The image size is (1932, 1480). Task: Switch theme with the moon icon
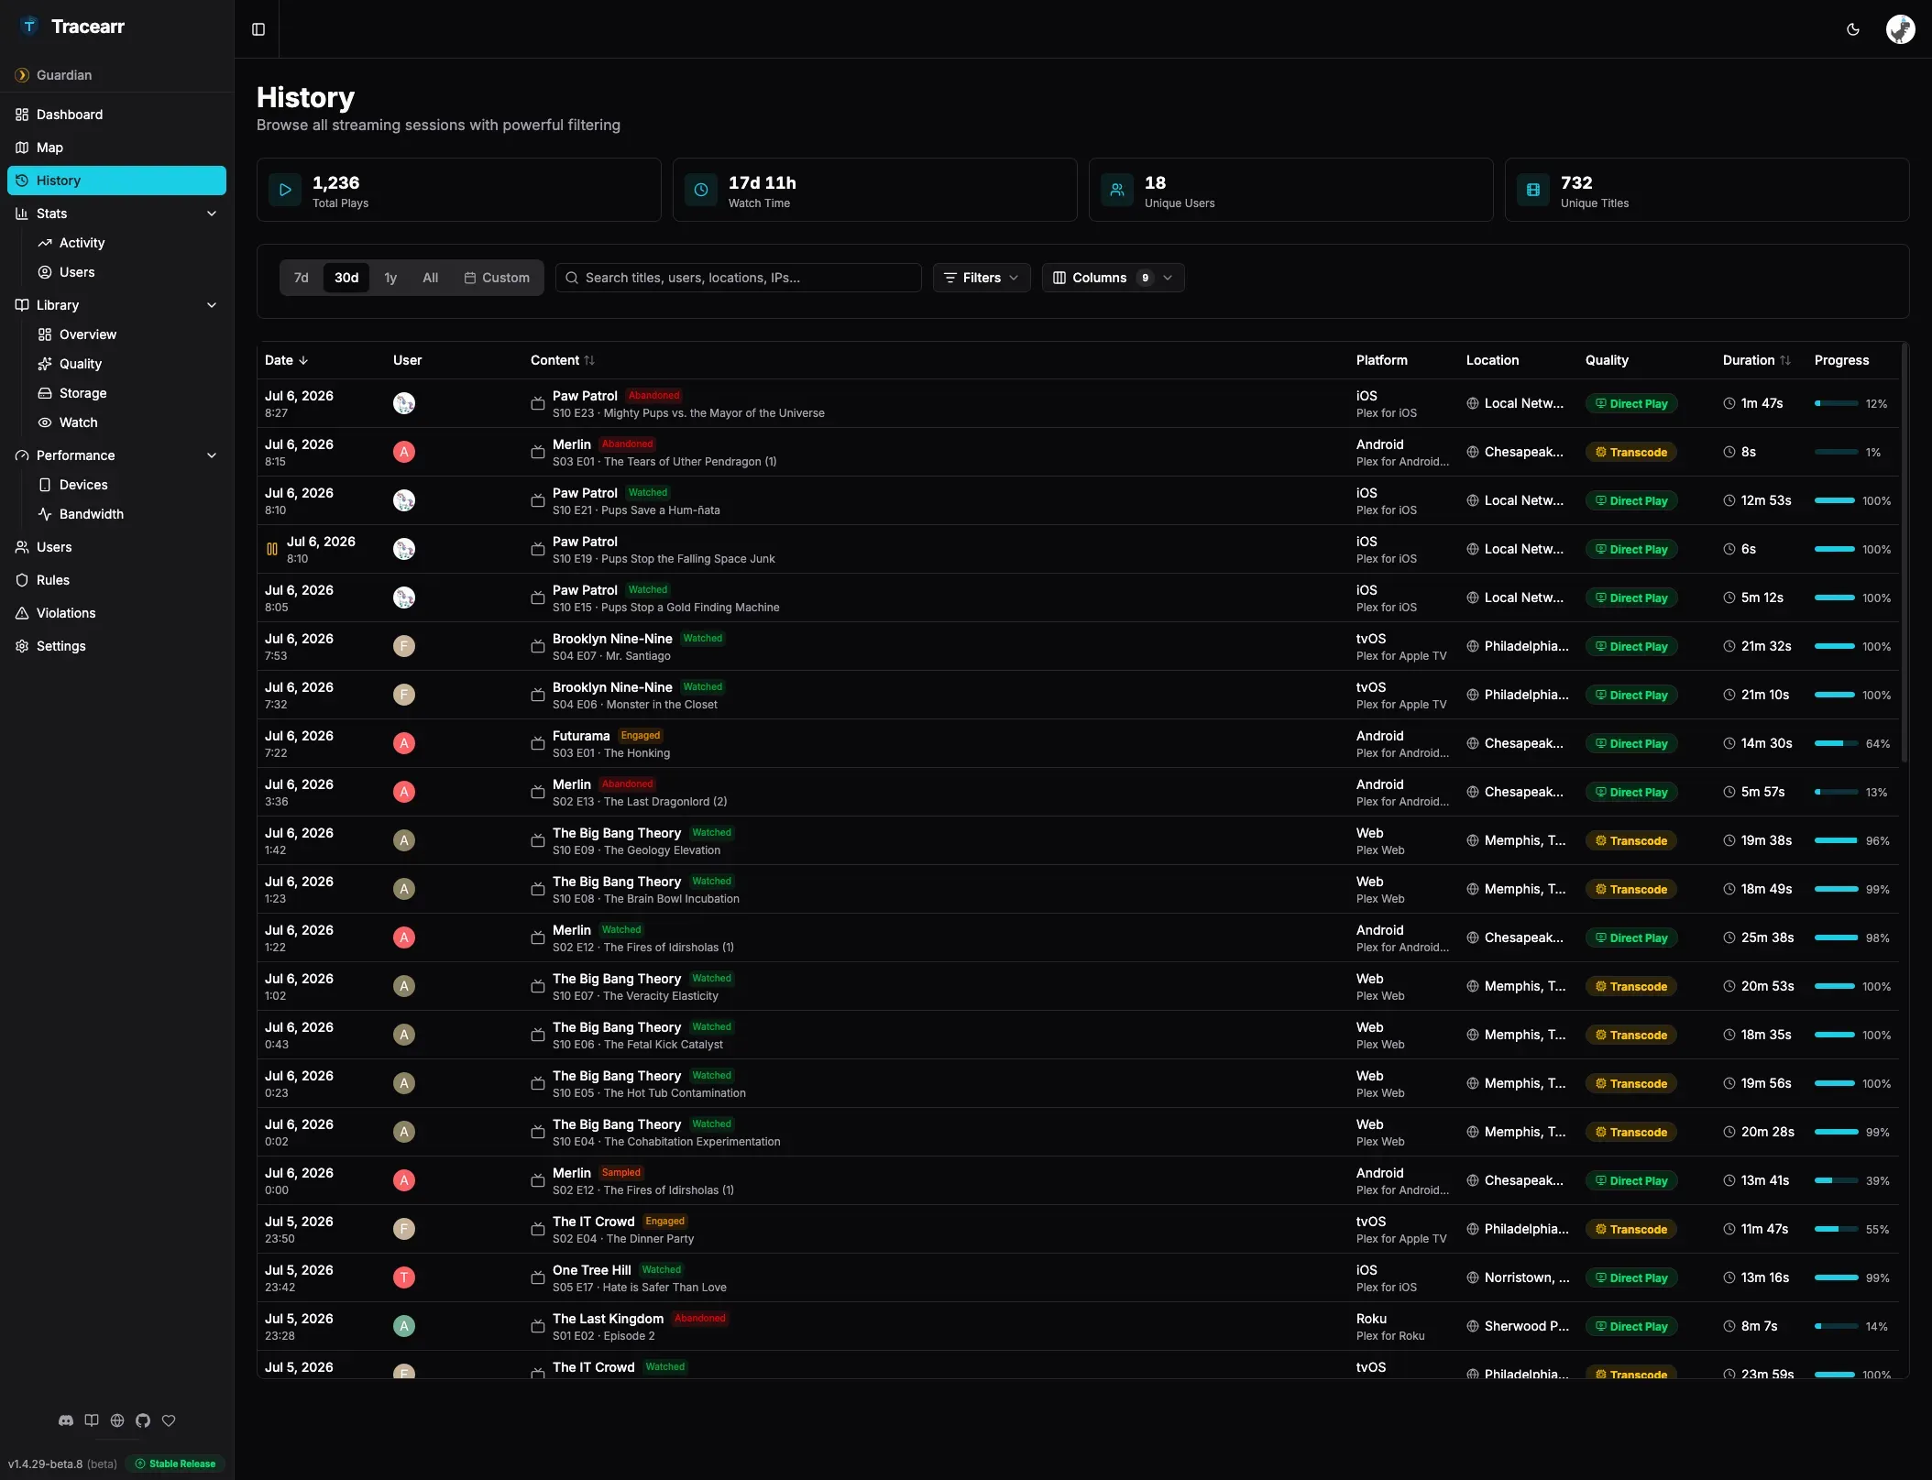tap(1853, 29)
